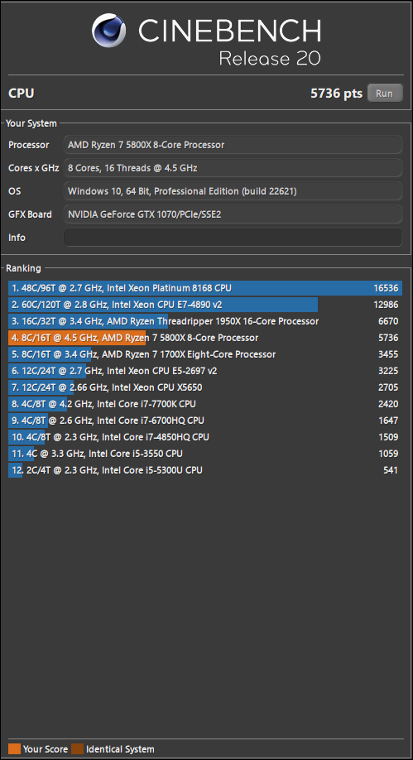Screen dimensions: 413x760
Task: Select the Xeon Platinum 8168 ranking entry
Action: coord(205,288)
